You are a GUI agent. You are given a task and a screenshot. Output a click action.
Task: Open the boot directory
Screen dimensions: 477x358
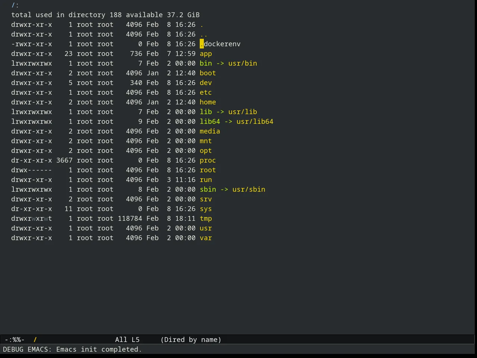[x=208, y=73]
